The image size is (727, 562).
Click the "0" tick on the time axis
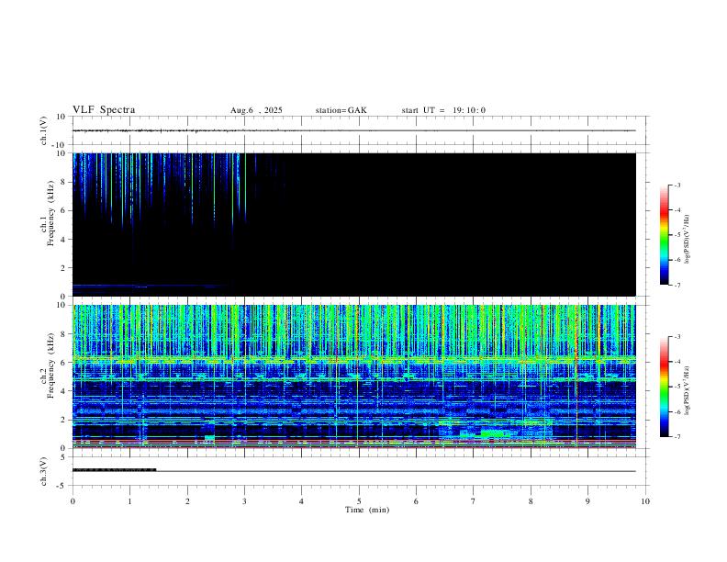pyautogui.click(x=73, y=501)
